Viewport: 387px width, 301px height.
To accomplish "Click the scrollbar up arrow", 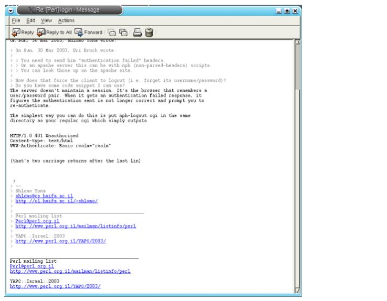I will point(298,42).
